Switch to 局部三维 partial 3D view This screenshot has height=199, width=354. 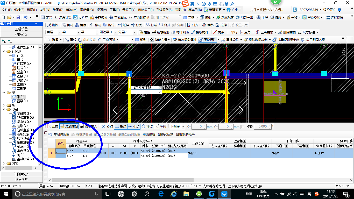point(244,17)
